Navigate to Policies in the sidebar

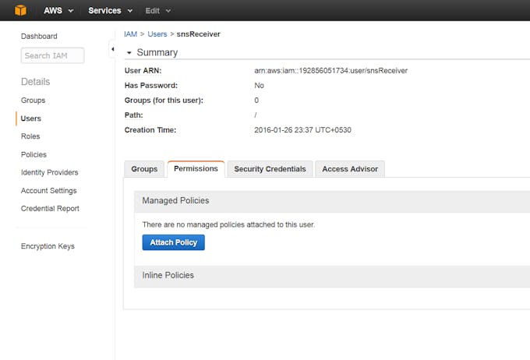pos(34,154)
